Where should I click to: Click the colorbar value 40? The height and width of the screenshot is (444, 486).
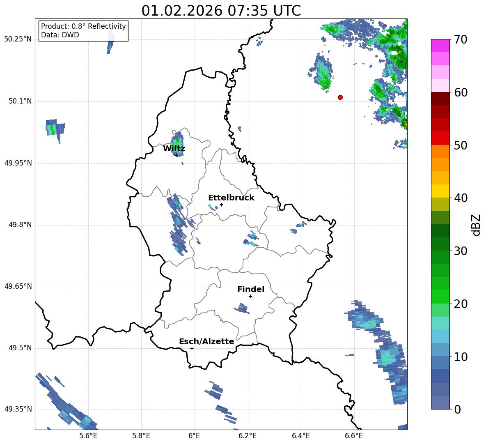coord(461,198)
